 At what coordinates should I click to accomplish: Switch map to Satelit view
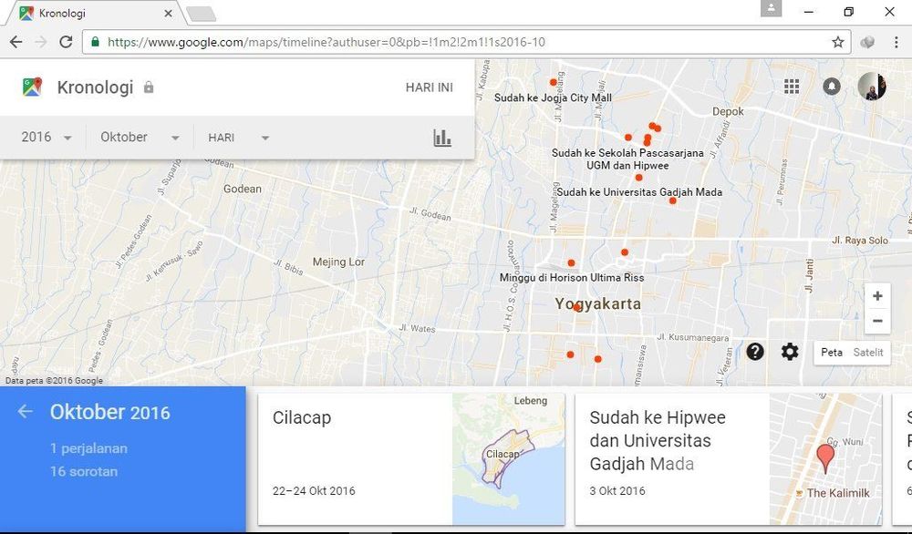click(868, 352)
